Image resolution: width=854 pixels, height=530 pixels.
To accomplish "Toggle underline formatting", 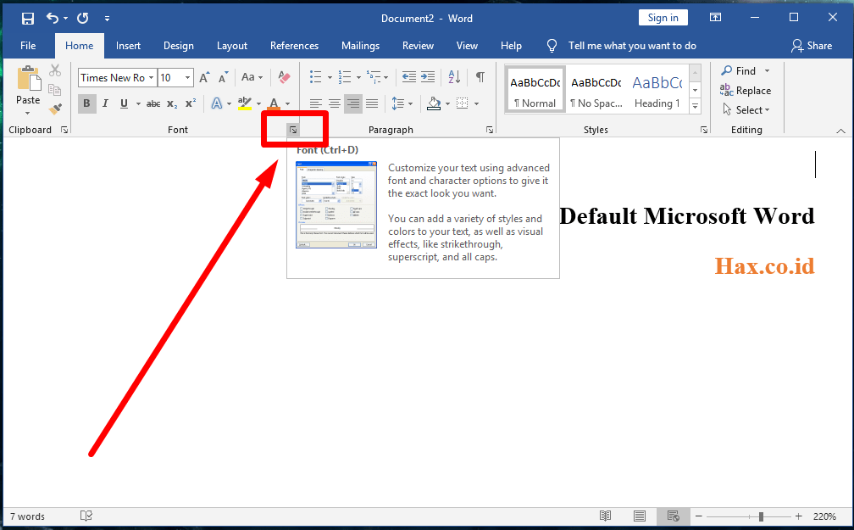I will click(x=125, y=103).
